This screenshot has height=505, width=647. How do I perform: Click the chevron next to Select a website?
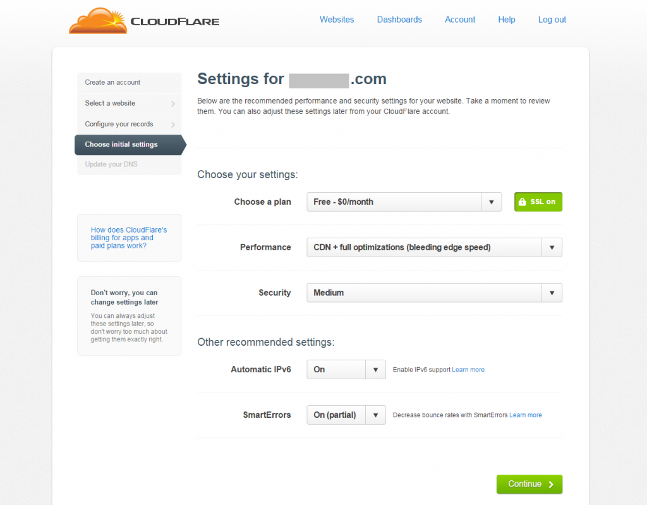click(173, 104)
